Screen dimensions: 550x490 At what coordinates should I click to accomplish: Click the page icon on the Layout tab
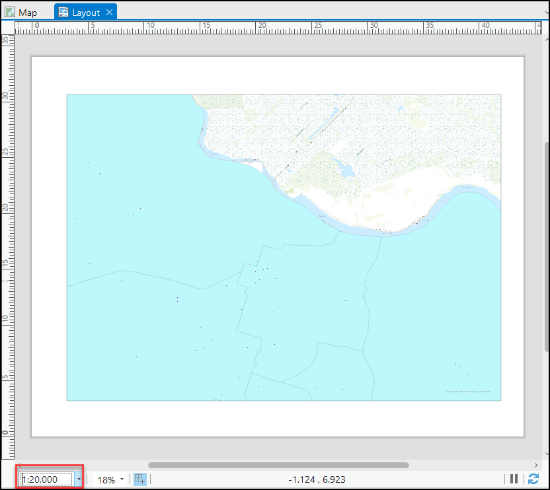pos(63,11)
